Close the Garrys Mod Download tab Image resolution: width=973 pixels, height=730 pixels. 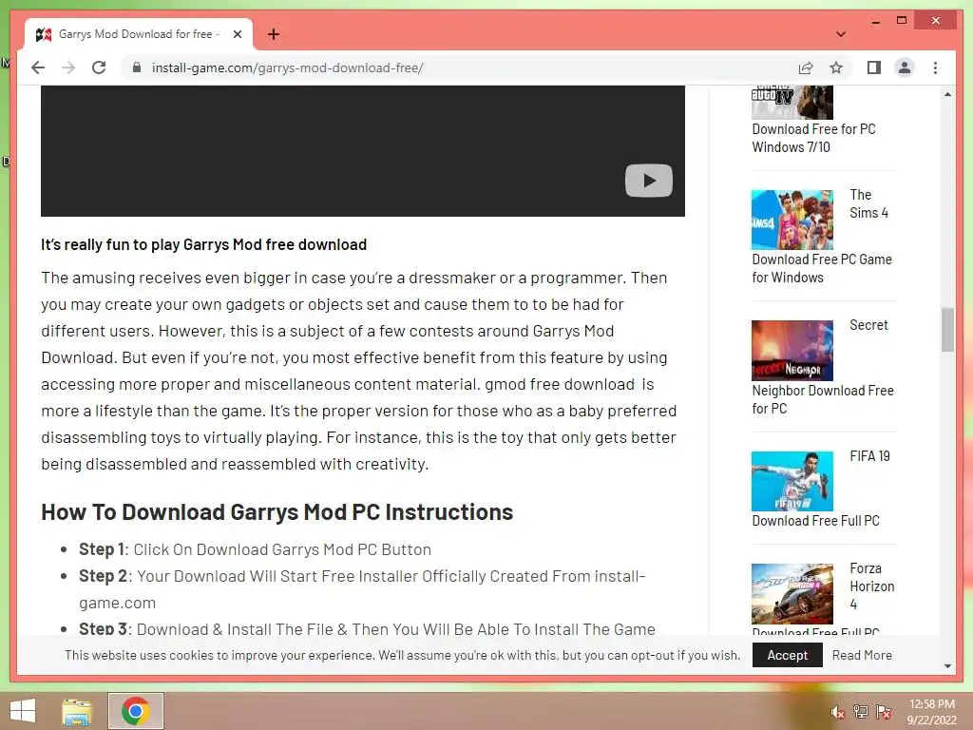tap(237, 34)
